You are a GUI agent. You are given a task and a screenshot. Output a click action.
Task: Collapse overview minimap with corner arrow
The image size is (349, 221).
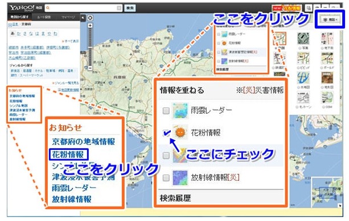click(340, 206)
